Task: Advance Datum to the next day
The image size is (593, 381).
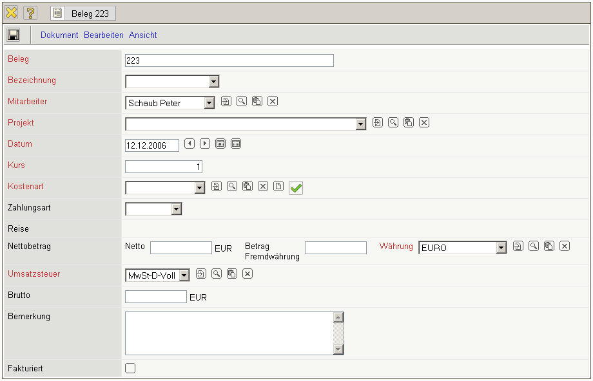Action: pos(205,144)
